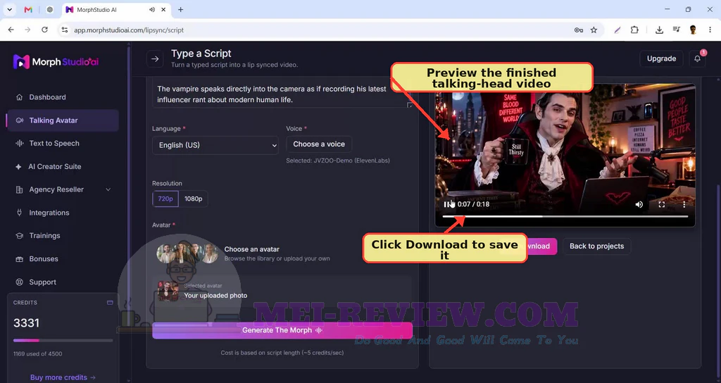Pause the preview video

coord(446,204)
